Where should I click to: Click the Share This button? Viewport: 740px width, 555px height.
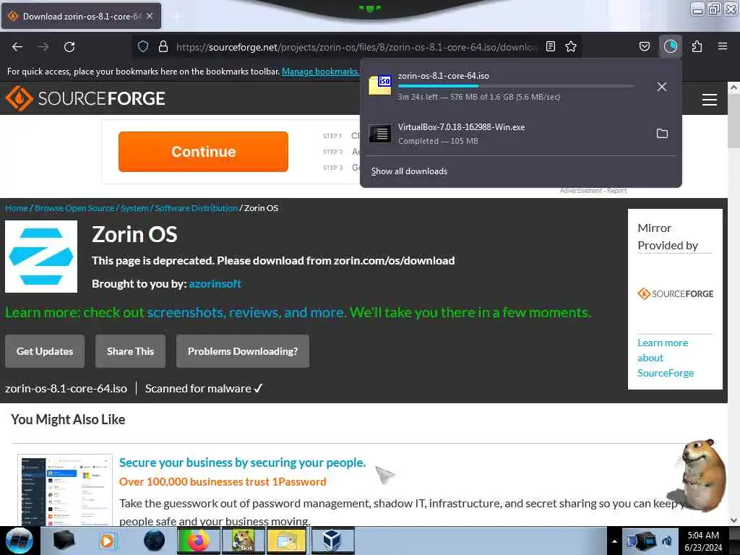point(130,351)
